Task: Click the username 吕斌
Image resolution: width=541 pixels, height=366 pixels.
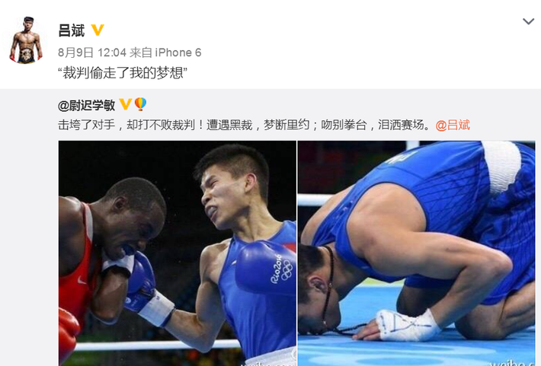Action: [x=72, y=30]
